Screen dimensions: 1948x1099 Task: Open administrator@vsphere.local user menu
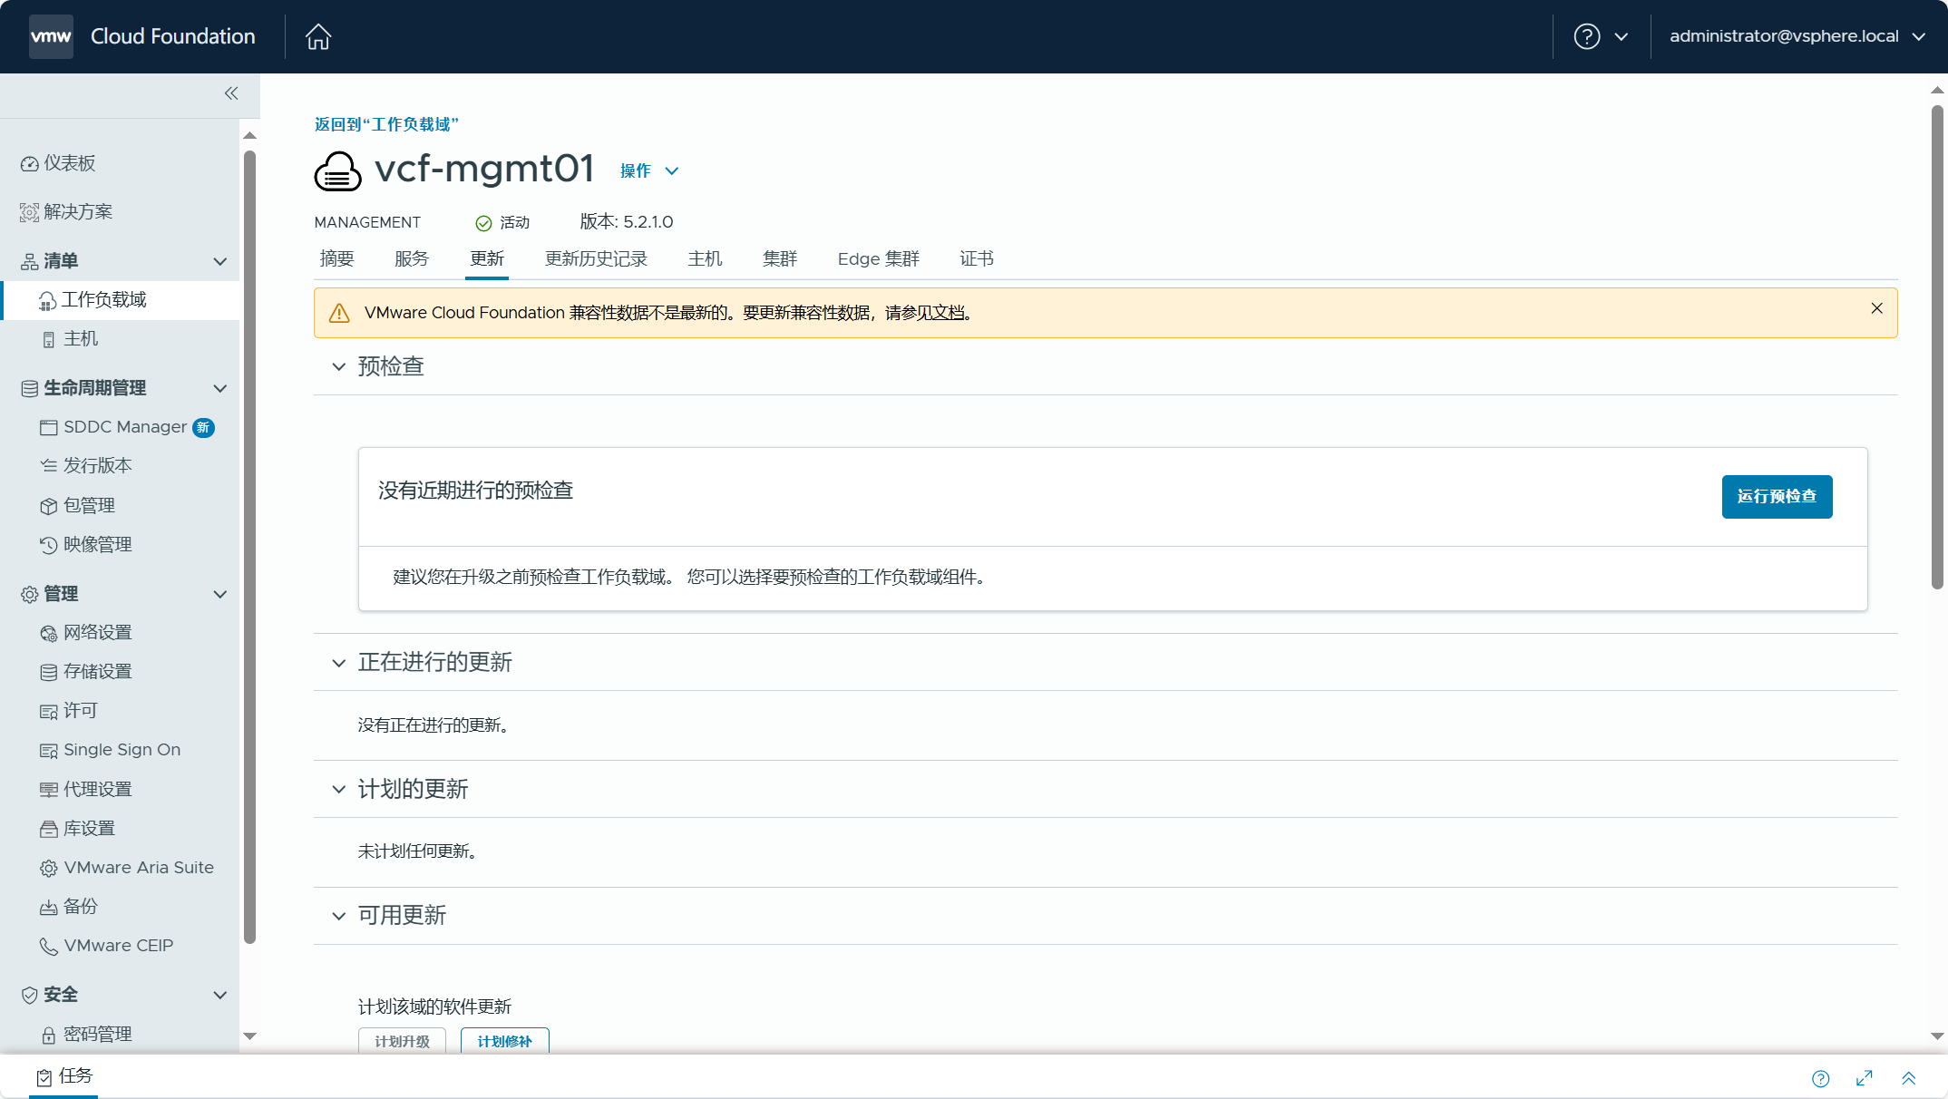(x=1797, y=36)
